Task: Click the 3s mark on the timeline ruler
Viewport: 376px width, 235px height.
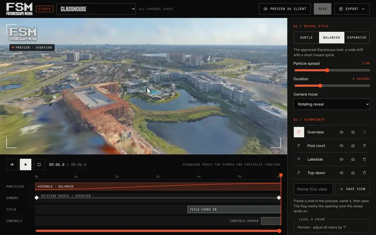Action: [x=158, y=176]
